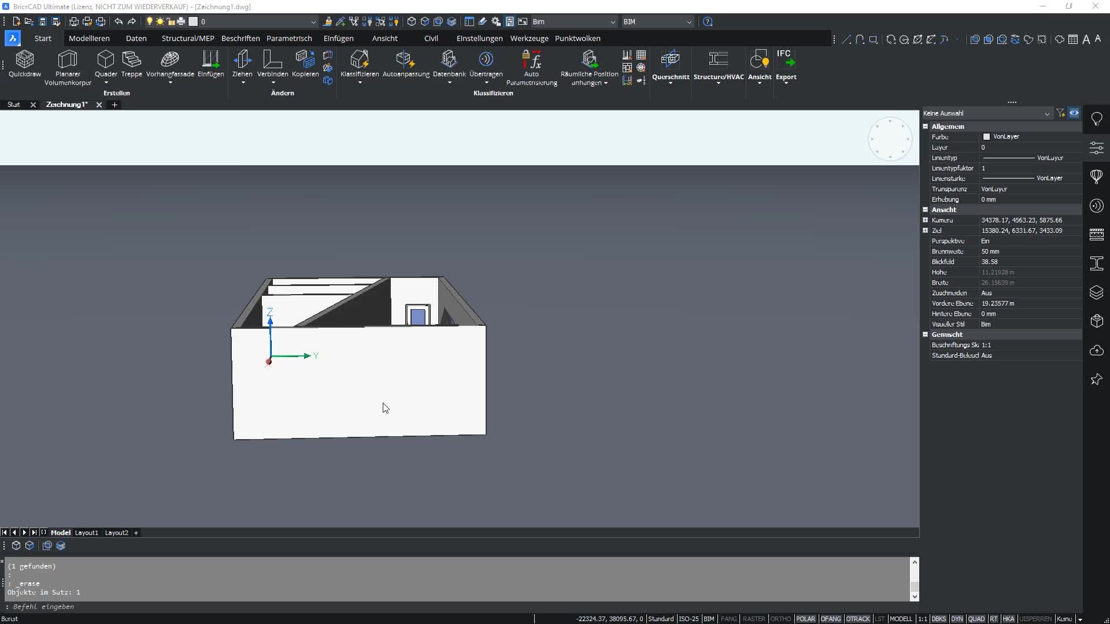The height and width of the screenshot is (624, 1110).
Task: Toggle DBKS in status bar
Action: click(939, 619)
